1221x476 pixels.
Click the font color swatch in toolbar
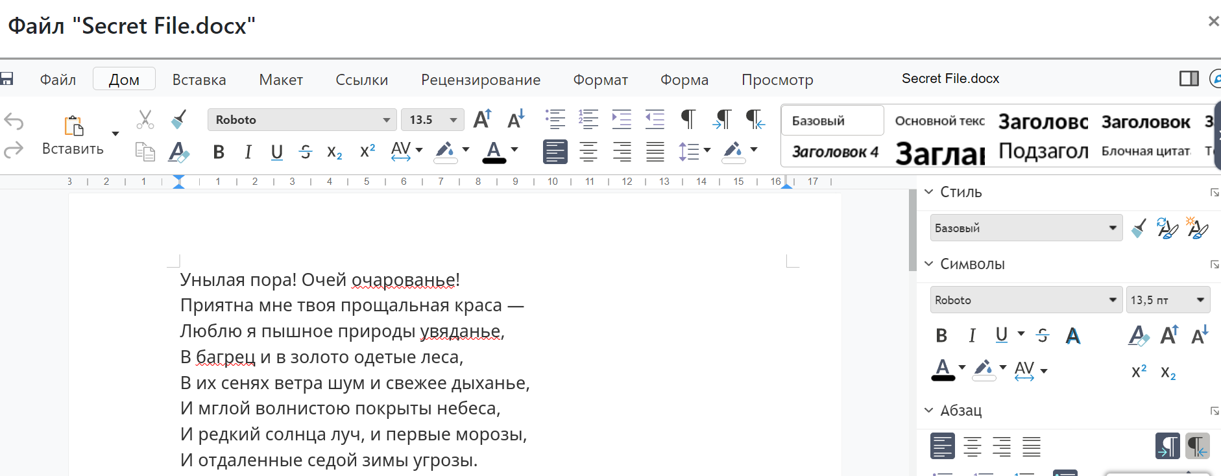[494, 152]
